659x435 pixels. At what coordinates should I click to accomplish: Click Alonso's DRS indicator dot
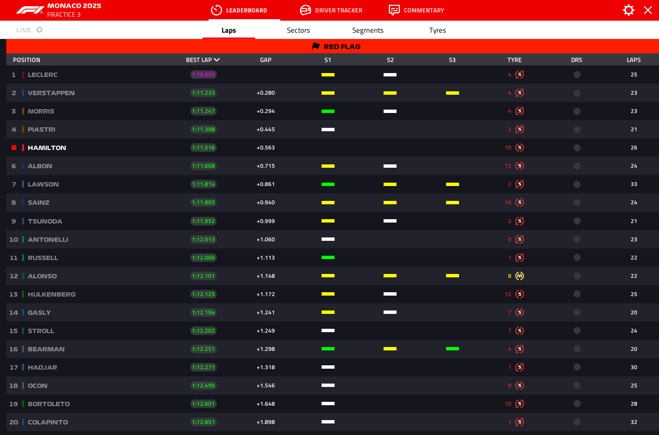577,276
